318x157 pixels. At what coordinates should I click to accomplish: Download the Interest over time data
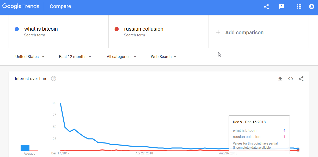(280, 79)
